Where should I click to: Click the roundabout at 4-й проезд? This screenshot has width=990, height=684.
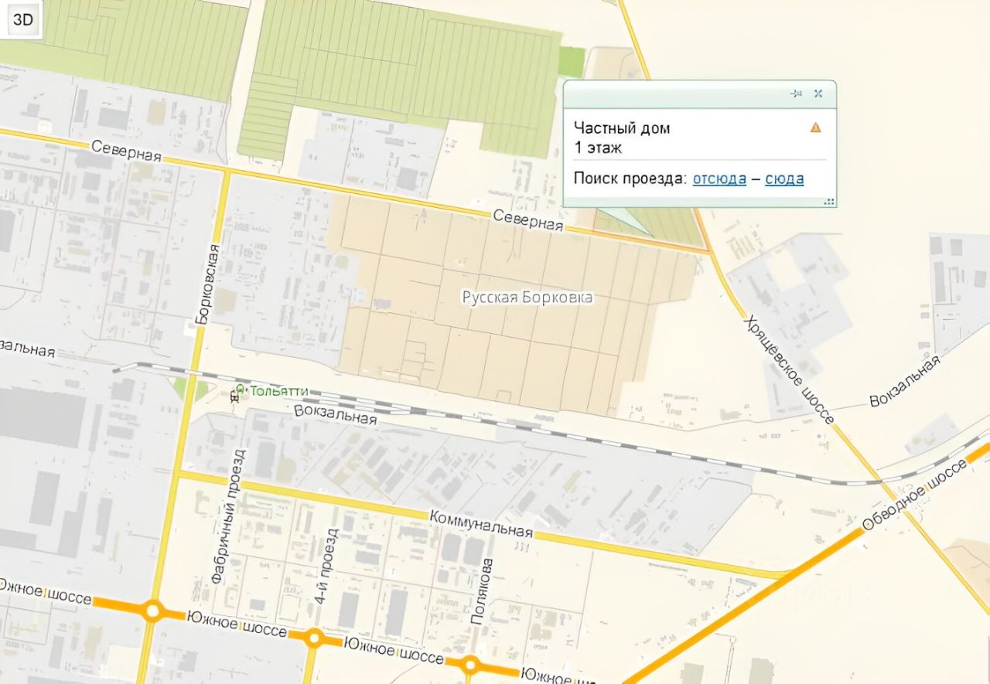314,638
